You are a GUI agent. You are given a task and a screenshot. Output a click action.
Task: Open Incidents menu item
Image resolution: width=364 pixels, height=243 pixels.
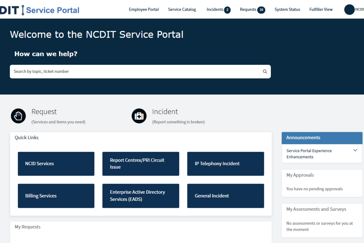pyautogui.click(x=215, y=9)
